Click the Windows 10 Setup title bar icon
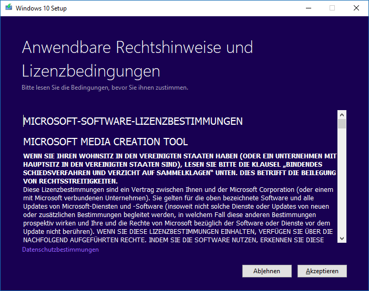The image size is (369, 291). pyautogui.click(x=8, y=8)
